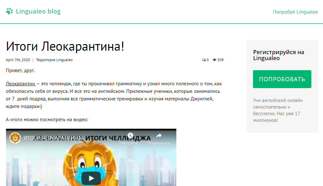Click the Watch later clock icon

click(x=130, y=135)
